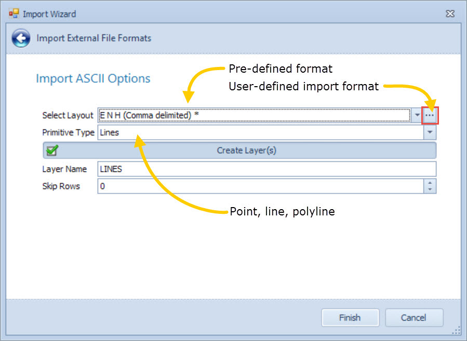
Task: Click the Skip Rows number field
Action: pos(260,186)
